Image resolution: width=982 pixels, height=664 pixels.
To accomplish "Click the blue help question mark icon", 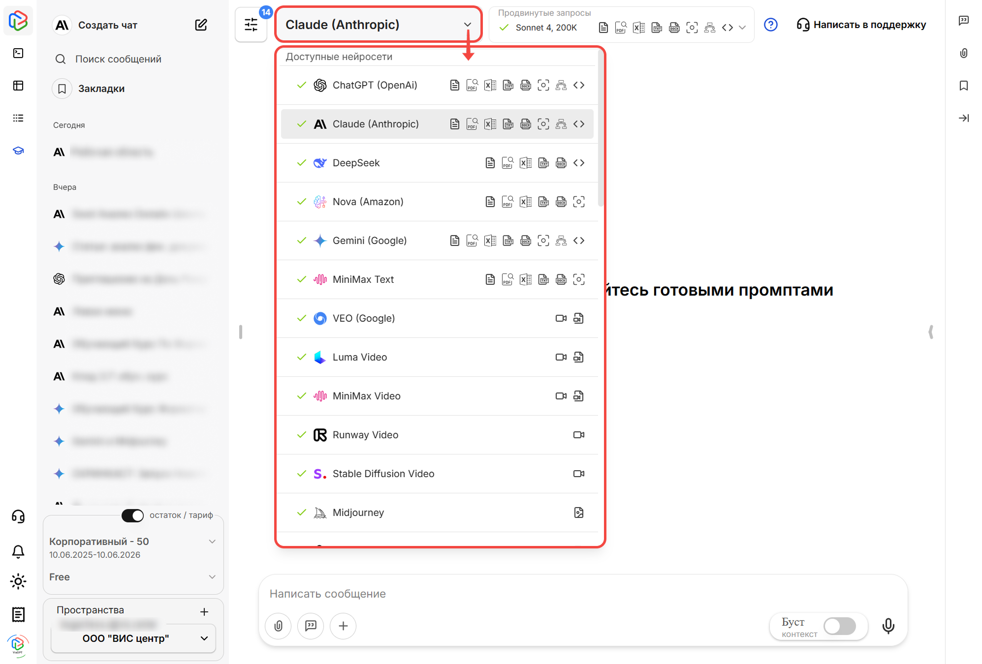I will (x=770, y=25).
